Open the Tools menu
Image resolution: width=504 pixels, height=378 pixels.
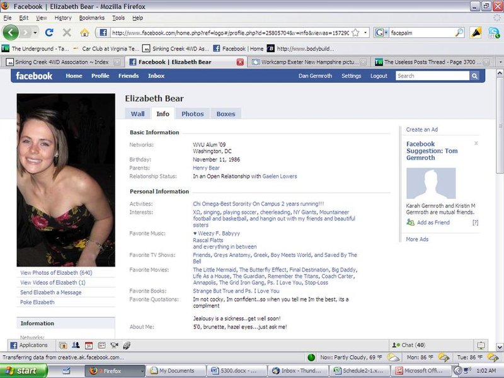click(118, 18)
